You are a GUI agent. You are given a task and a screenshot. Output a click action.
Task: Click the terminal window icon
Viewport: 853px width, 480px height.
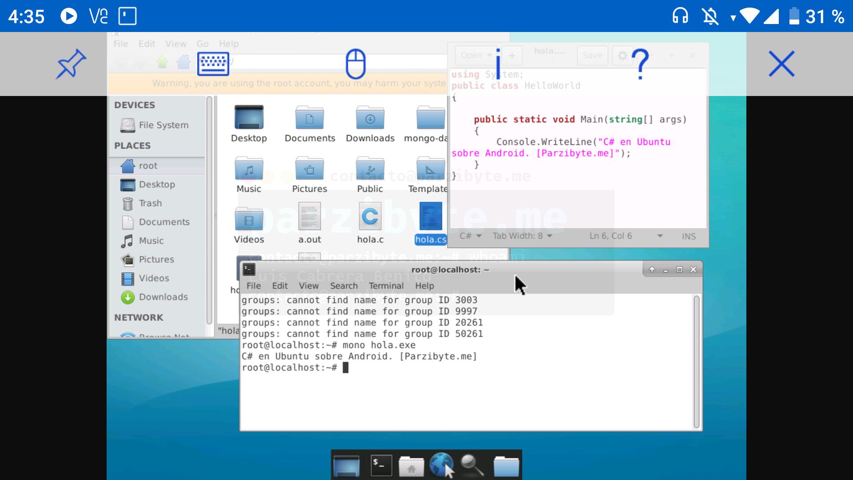tap(249, 269)
